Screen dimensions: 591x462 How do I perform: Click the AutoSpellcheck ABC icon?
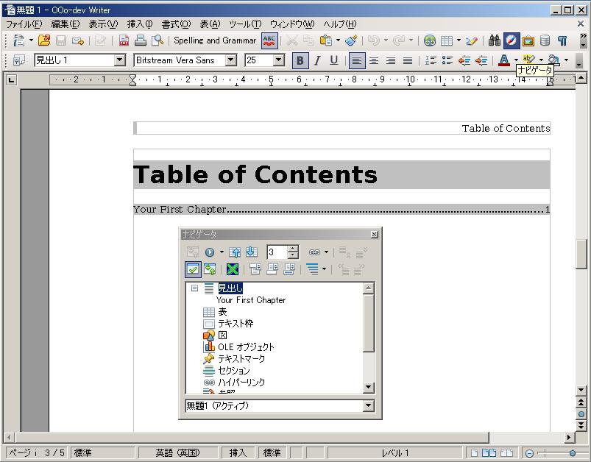pos(270,40)
